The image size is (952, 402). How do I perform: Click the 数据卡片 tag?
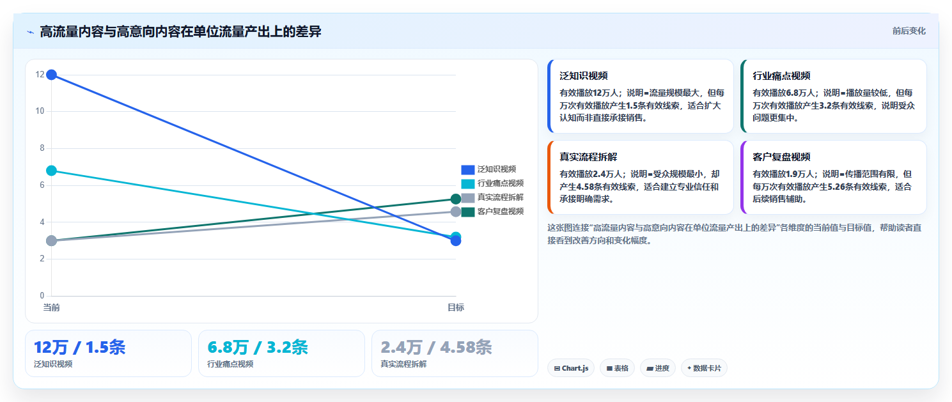[704, 368]
